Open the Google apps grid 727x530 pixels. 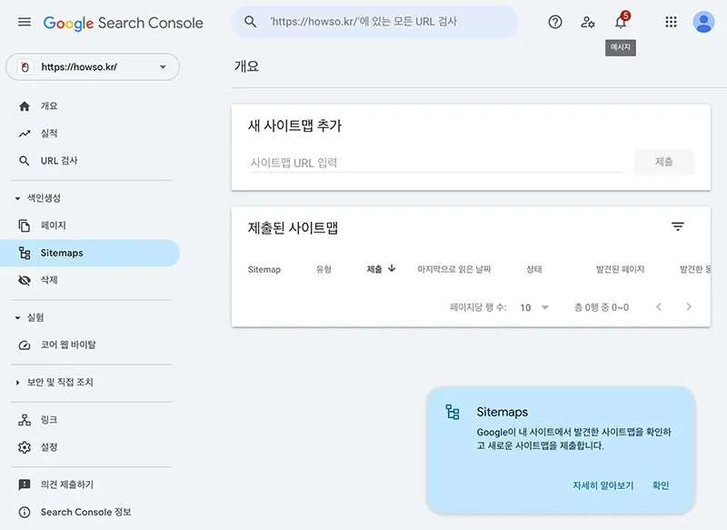[x=671, y=22]
